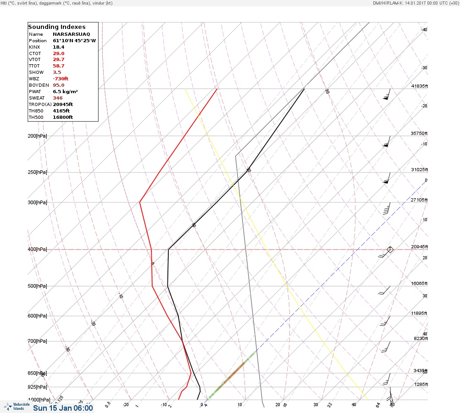Click the BOYDEN value 95.0
This screenshot has height=413, width=460.
58,85
